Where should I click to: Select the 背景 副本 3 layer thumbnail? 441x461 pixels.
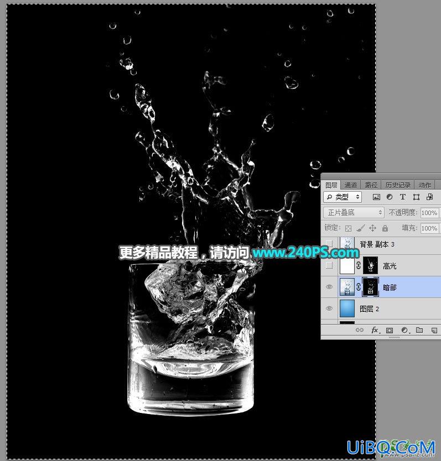[347, 244]
